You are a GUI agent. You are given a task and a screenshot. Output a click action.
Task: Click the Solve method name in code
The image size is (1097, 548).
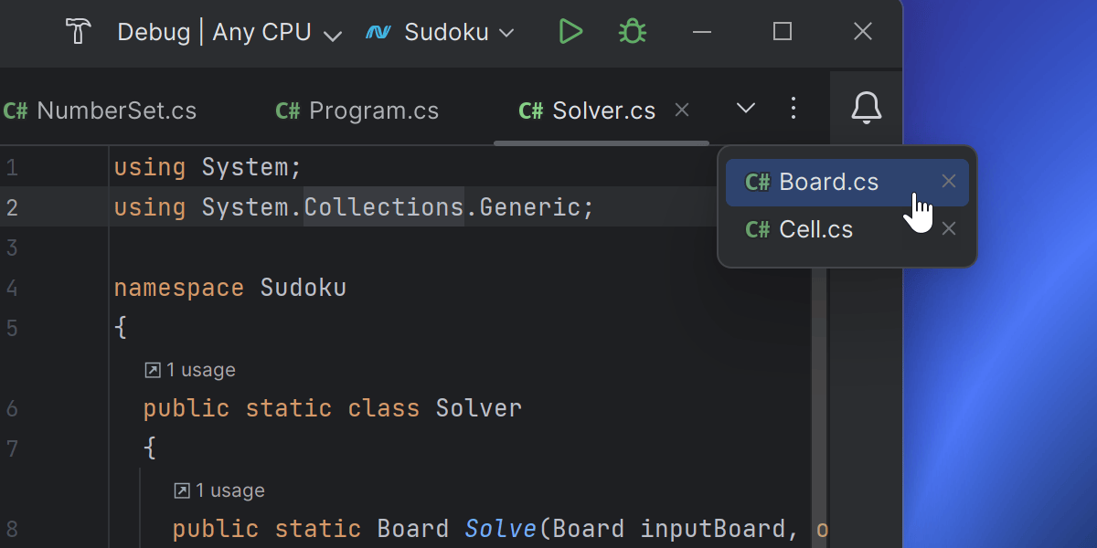pos(501,529)
